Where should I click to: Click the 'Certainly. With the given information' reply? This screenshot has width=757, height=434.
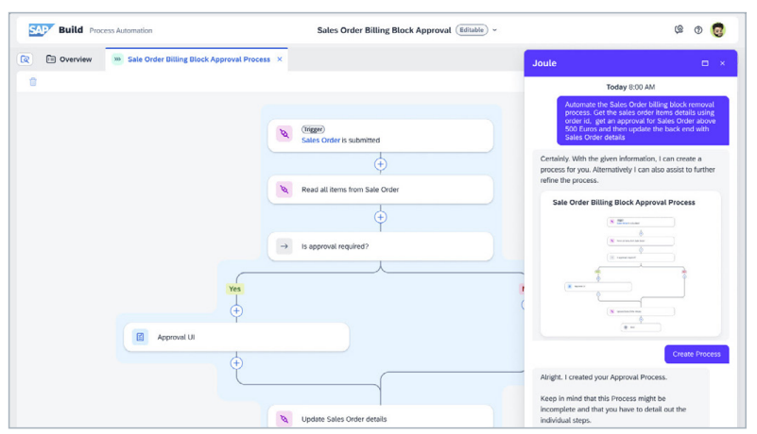click(628, 169)
